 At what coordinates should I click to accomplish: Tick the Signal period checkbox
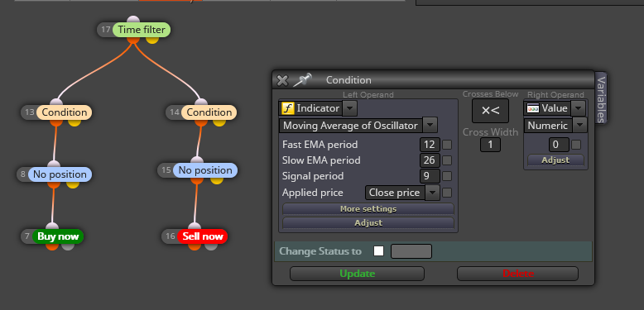point(447,176)
